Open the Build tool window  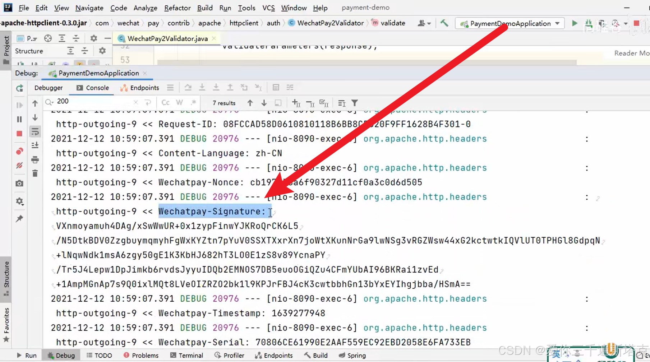tap(316, 355)
